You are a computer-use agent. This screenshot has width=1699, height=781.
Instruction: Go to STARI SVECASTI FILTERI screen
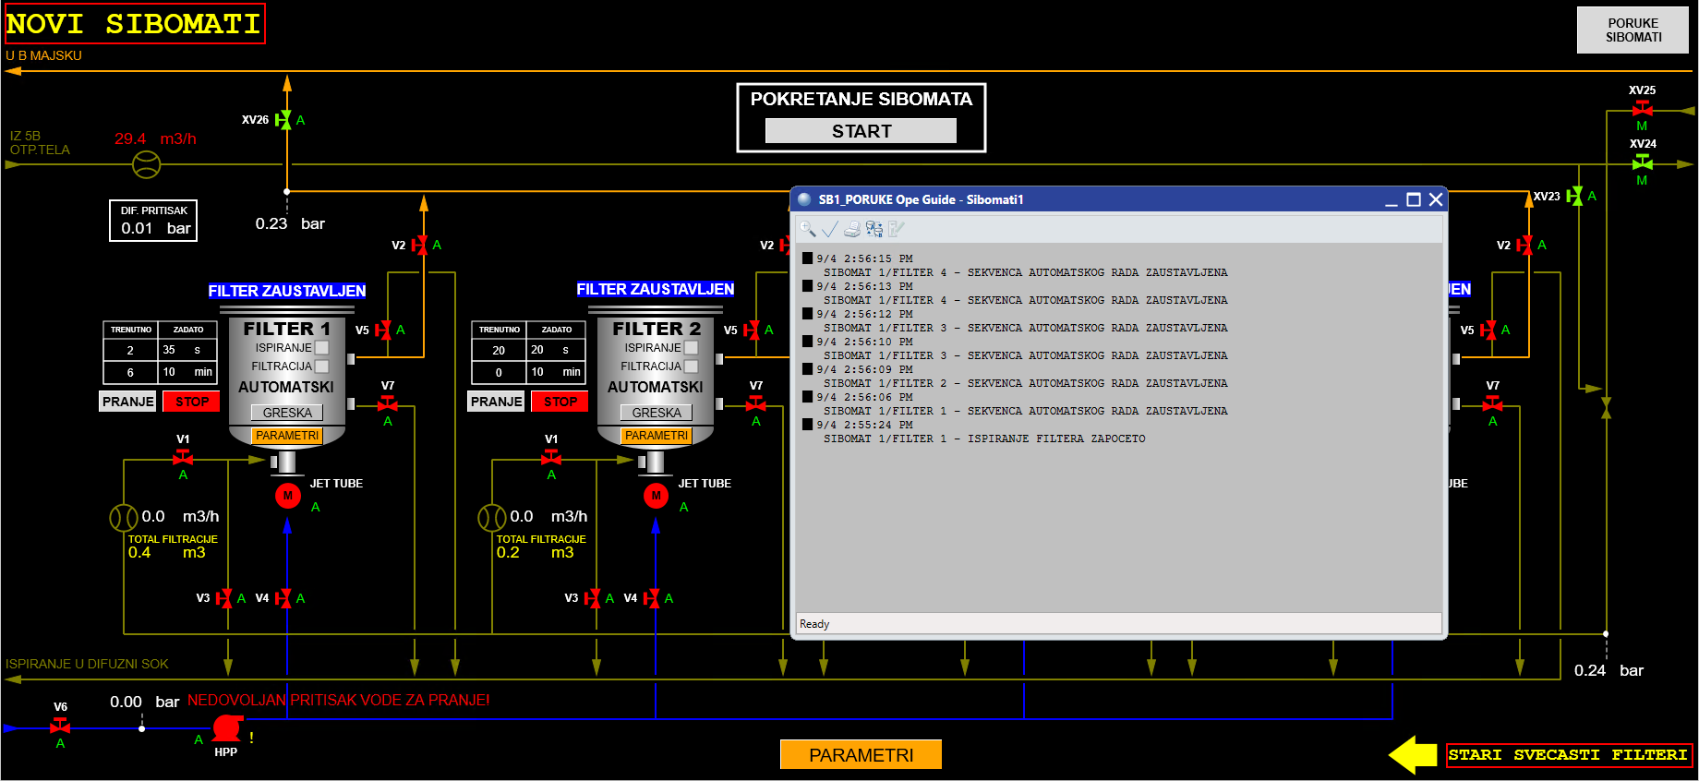[x=1568, y=755]
